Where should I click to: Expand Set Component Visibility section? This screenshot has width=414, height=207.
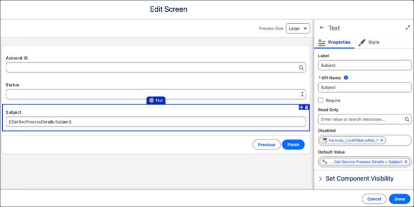pyautogui.click(x=356, y=179)
